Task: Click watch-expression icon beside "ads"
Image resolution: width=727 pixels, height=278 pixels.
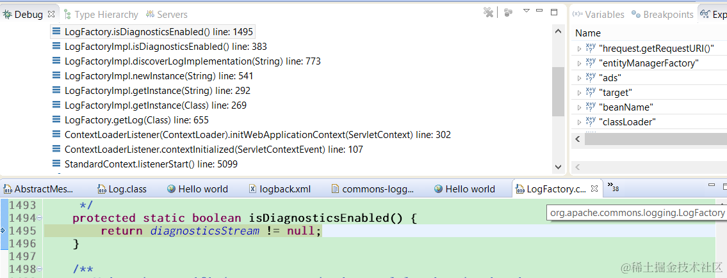Action: coord(591,77)
